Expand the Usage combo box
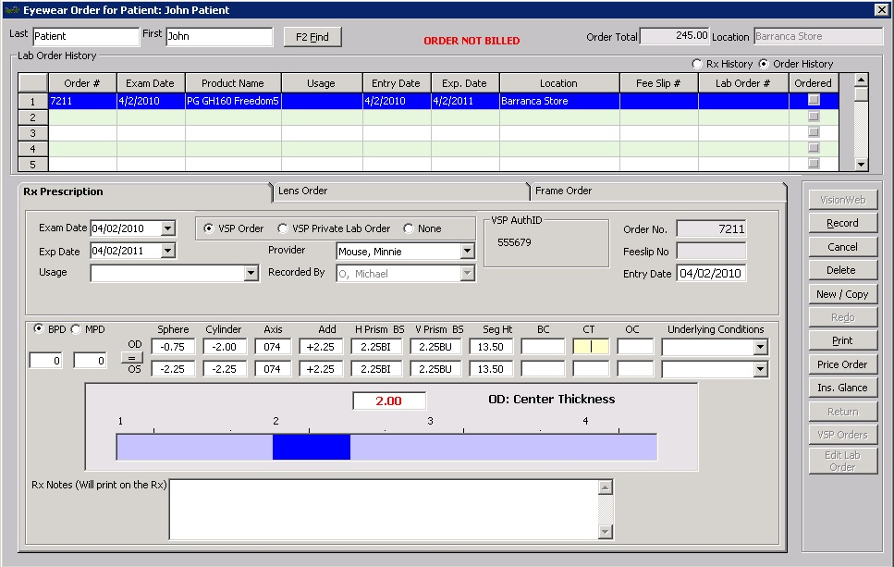 point(251,273)
